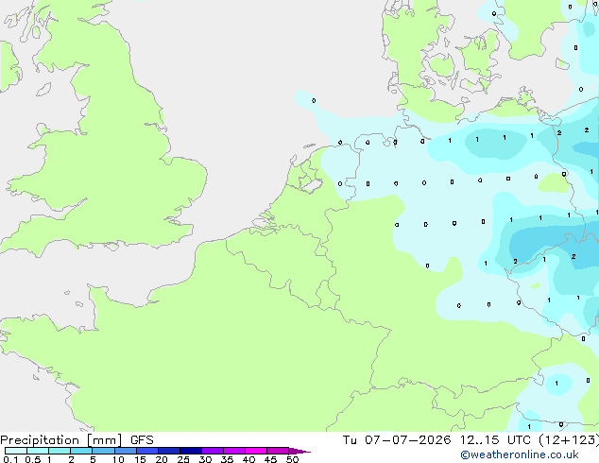This screenshot has width=599, height=463.
Task: Click legend scale value 50
Action: click(292, 459)
